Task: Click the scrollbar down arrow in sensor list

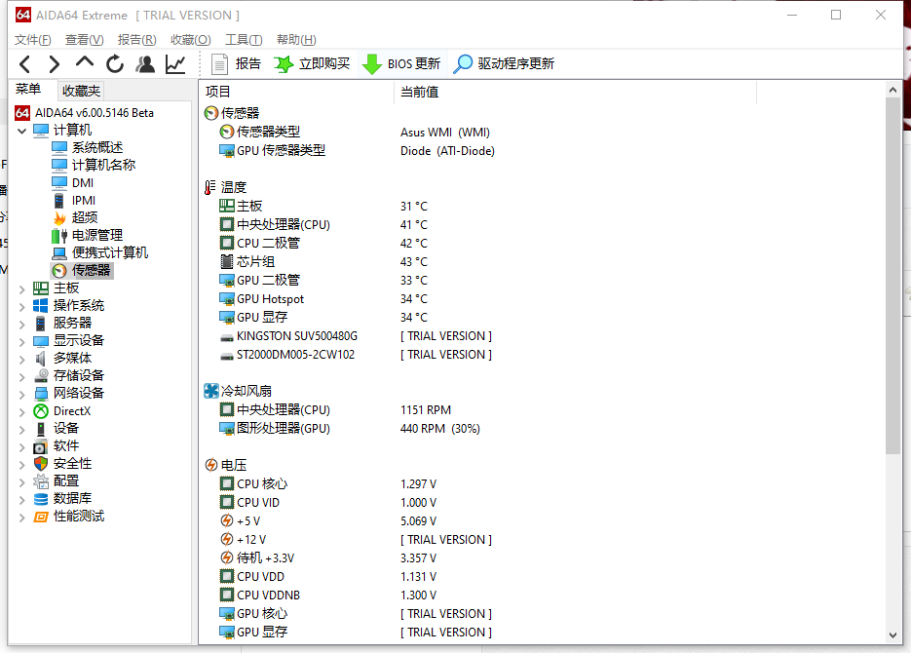Action: [x=893, y=635]
